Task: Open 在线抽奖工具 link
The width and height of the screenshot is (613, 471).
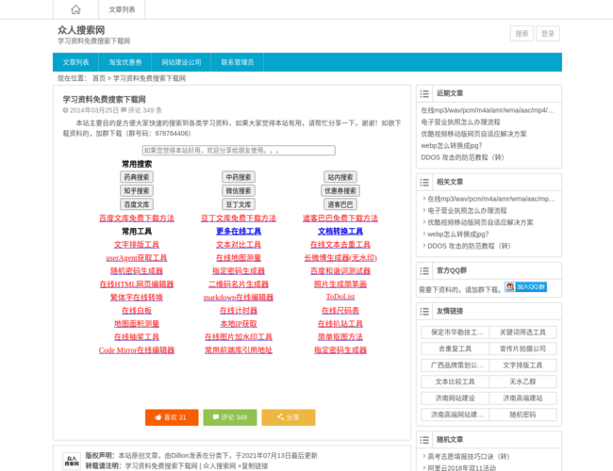Action: (x=137, y=336)
